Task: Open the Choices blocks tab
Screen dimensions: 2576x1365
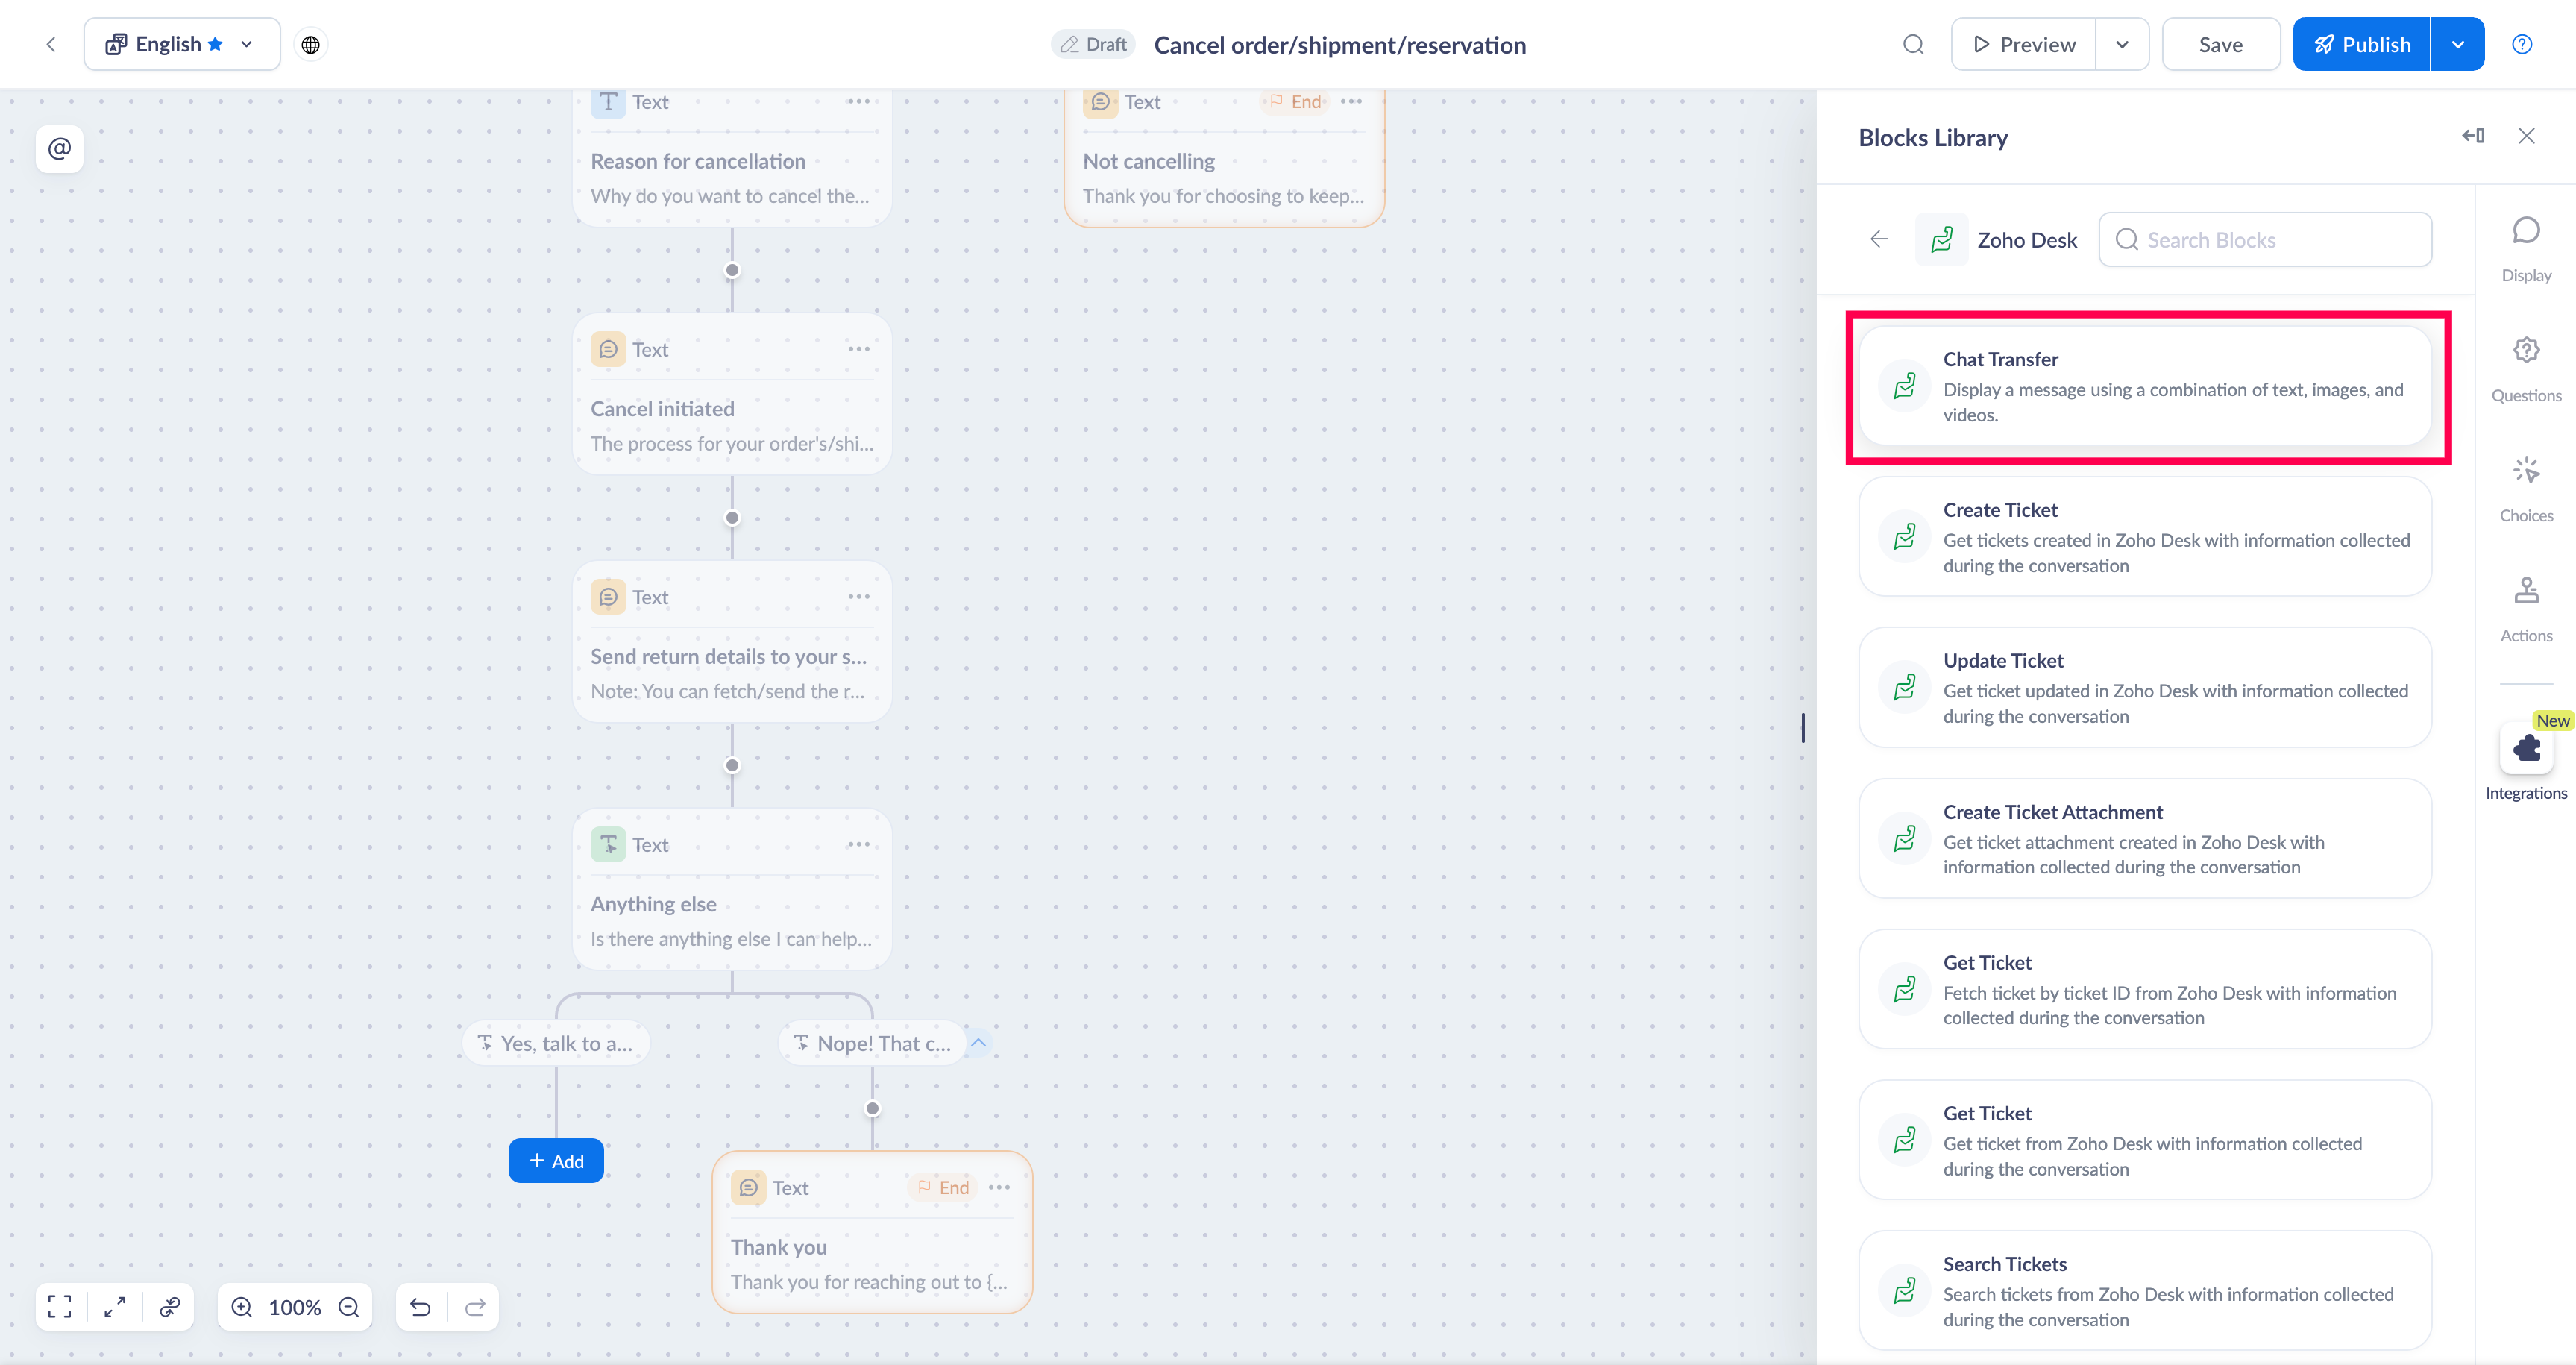Action: (2526, 488)
